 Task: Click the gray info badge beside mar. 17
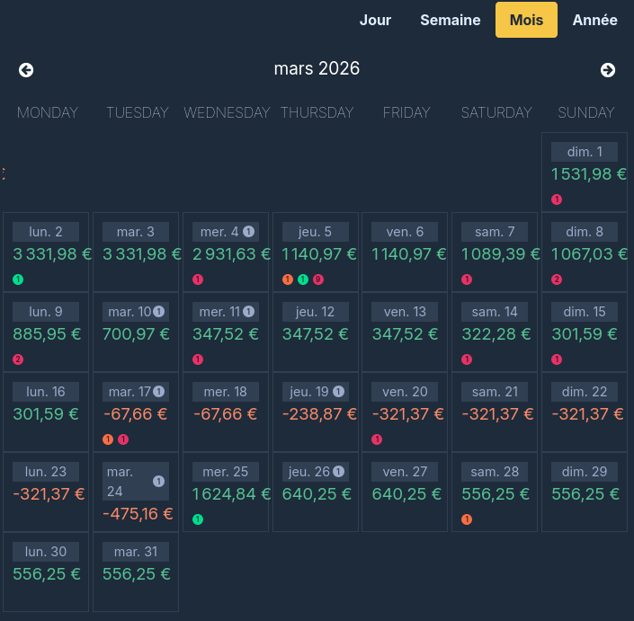[x=159, y=392]
